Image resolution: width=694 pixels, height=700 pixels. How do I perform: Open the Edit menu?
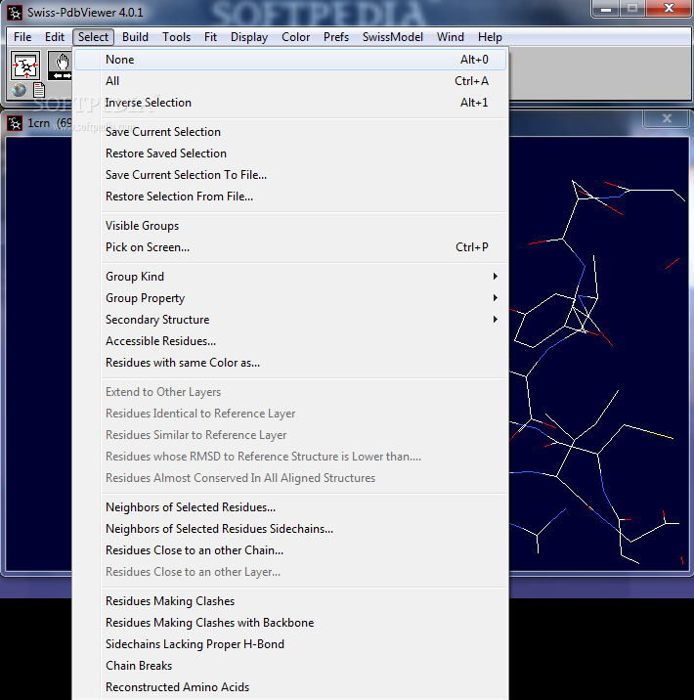coord(55,37)
